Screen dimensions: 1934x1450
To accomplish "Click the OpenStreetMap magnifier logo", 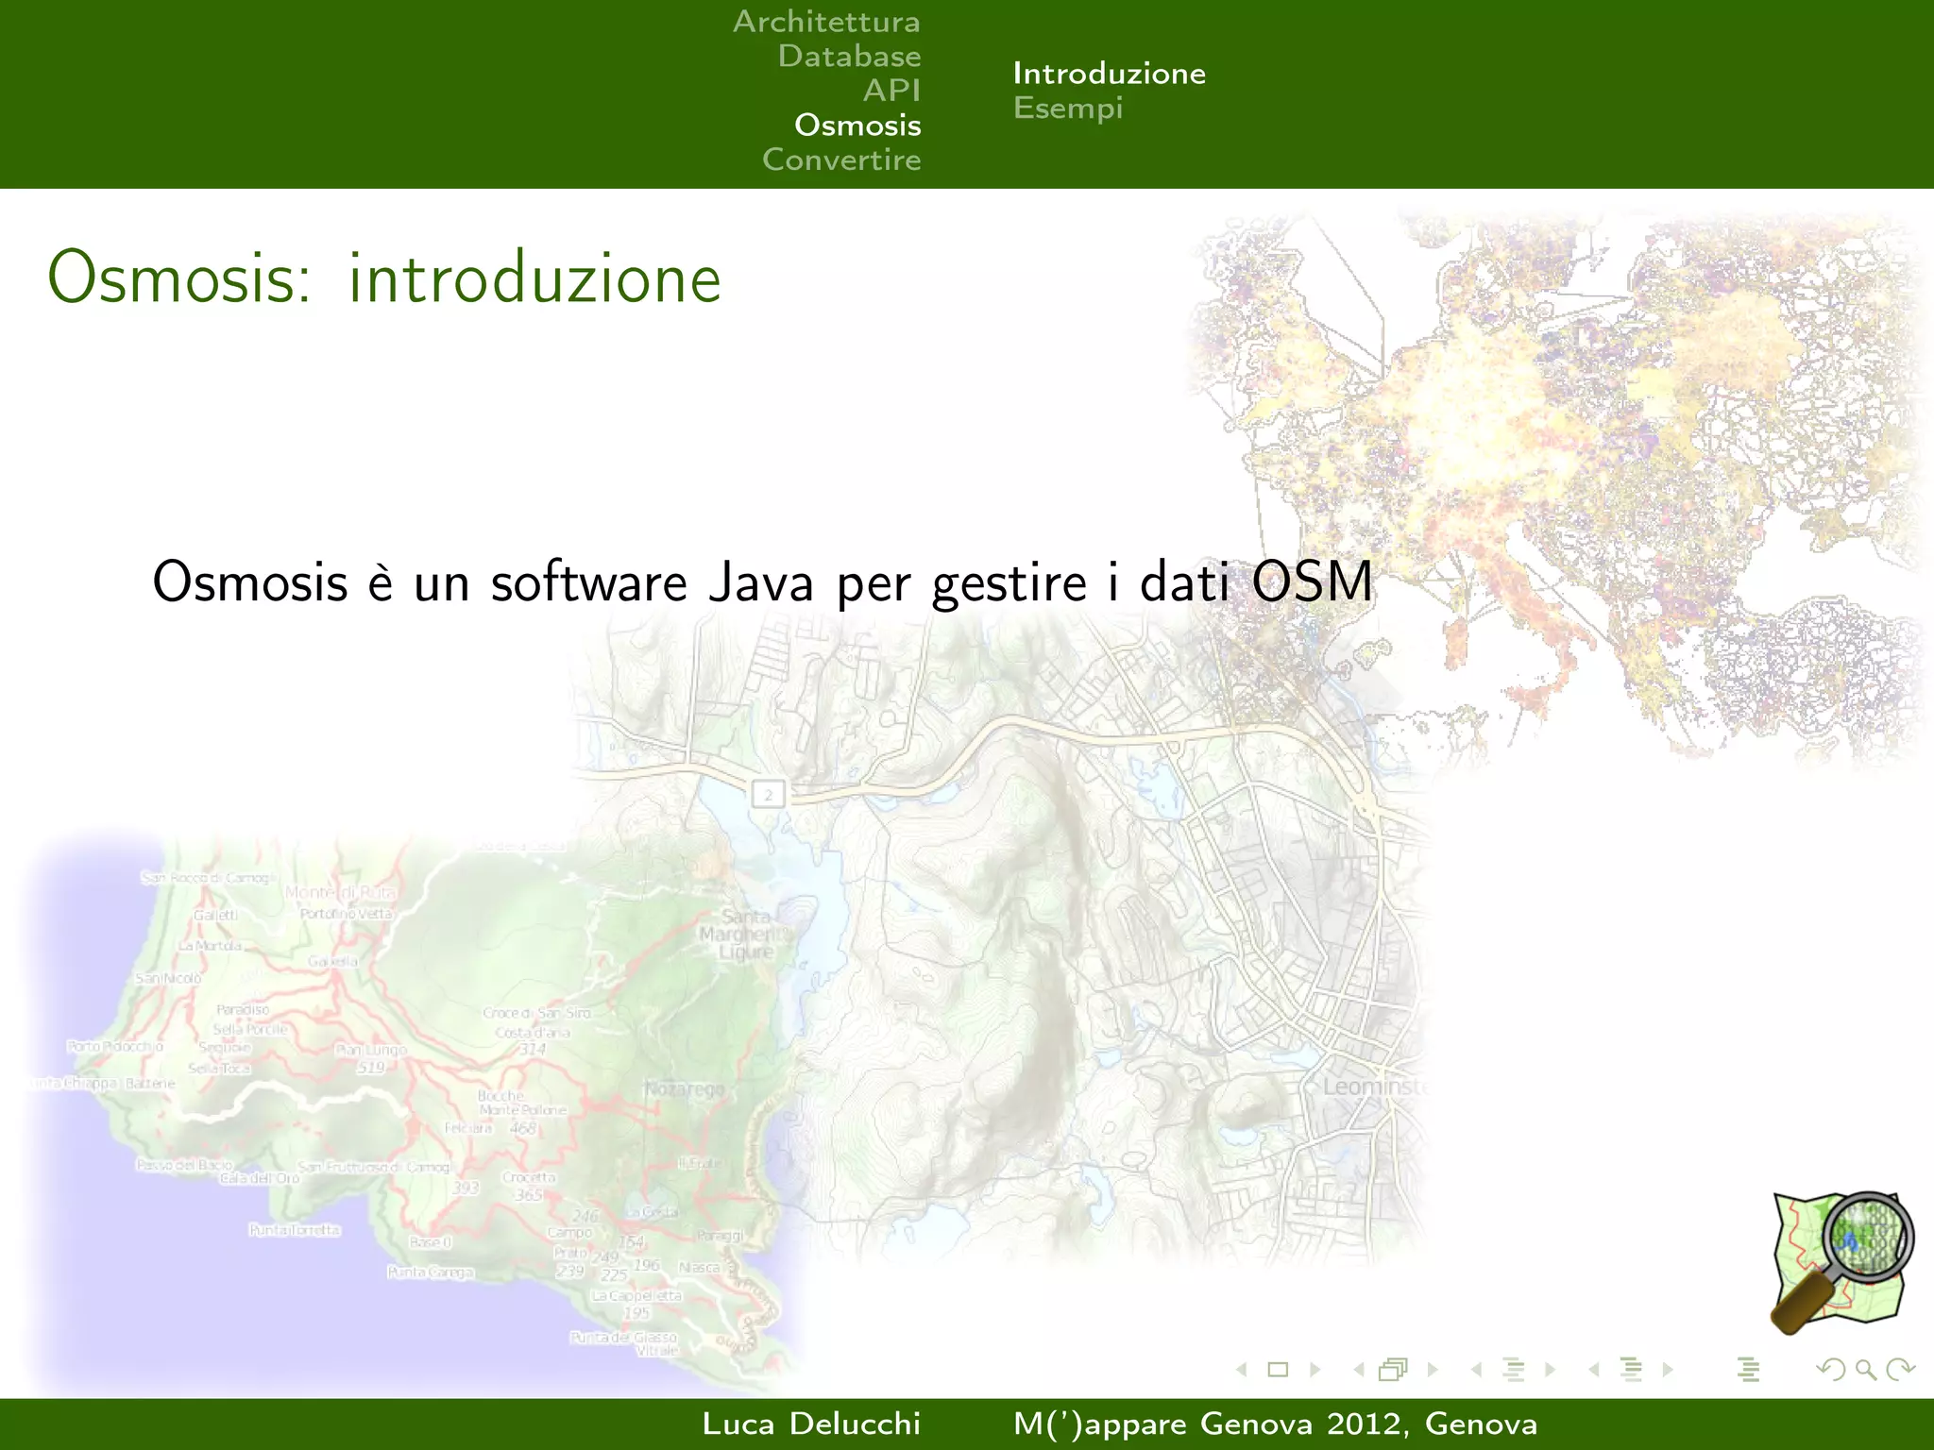I will [1841, 1263].
